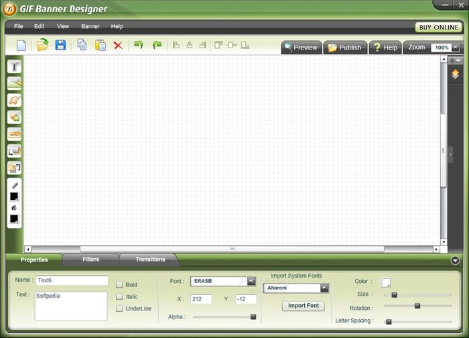Screen dimensions: 469x338
Task: Click the align left icon
Action: (x=176, y=45)
